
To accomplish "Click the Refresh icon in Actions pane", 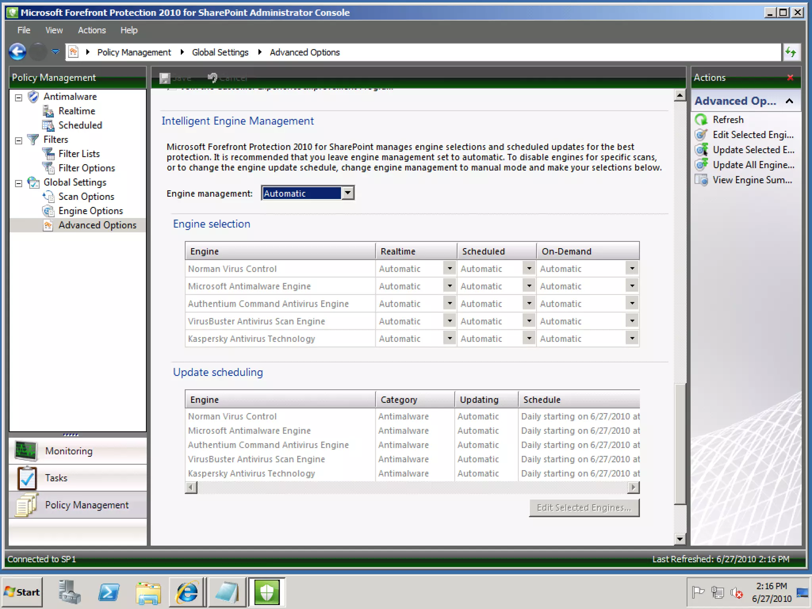I will click(701, 120).
